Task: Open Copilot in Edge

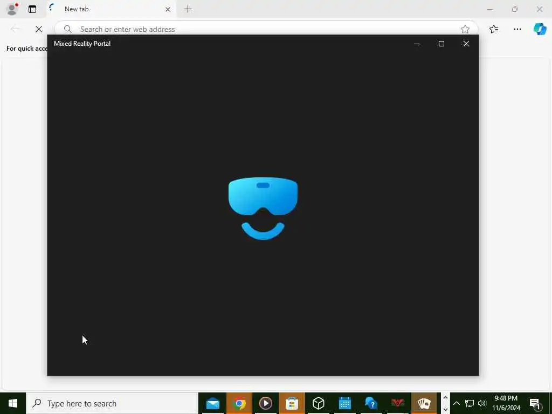Action: 540,29
